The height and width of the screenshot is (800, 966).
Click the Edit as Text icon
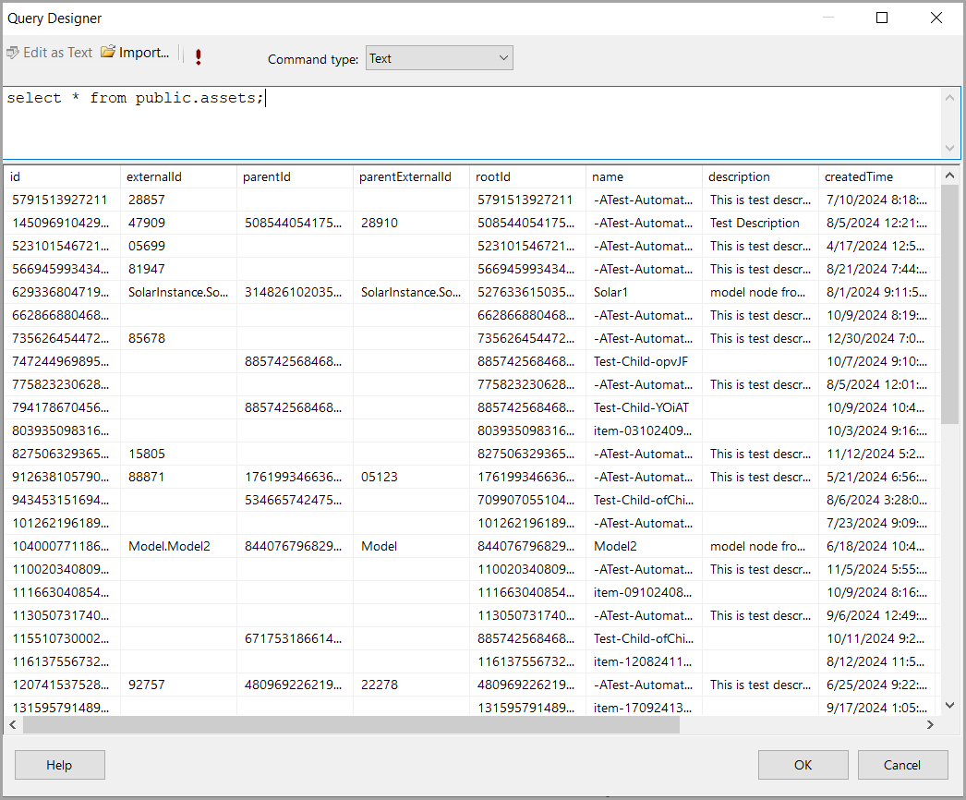pyautogui.click(x=12, y=53)
